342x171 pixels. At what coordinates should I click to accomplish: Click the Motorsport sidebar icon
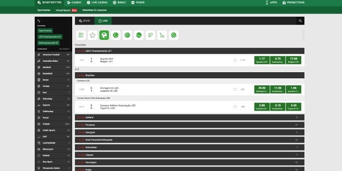[x=39, y=149]
